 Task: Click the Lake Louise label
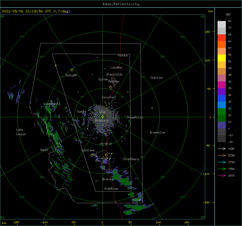point(21,132)
